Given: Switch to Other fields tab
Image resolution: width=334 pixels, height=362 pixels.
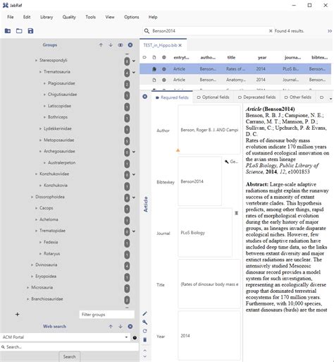Looking at the screenshot, I should 298,97.
